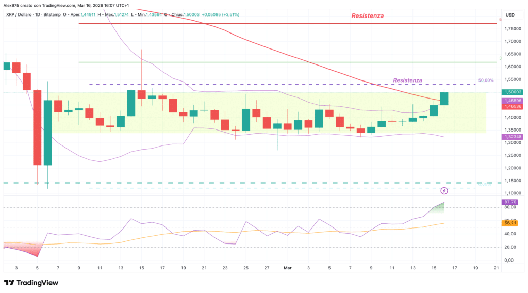Click the red Resistenza label at top
Viewport: 528px width, 293px height.
coord(367,16)
